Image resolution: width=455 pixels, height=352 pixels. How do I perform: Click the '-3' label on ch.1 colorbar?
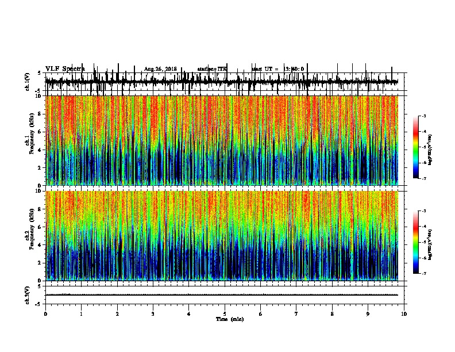(x=423, y=116)
